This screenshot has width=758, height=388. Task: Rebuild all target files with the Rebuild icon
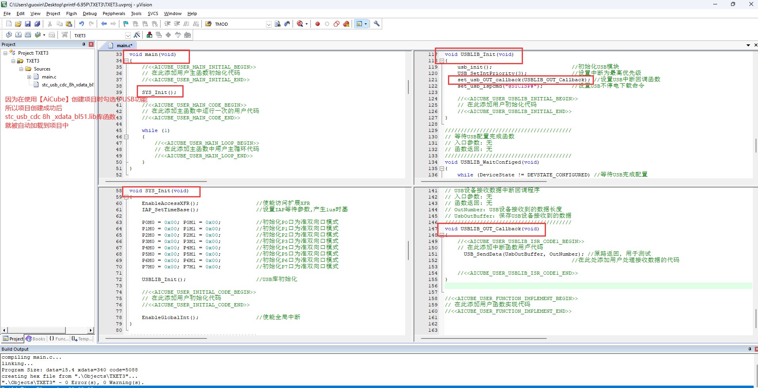point(28,35)
